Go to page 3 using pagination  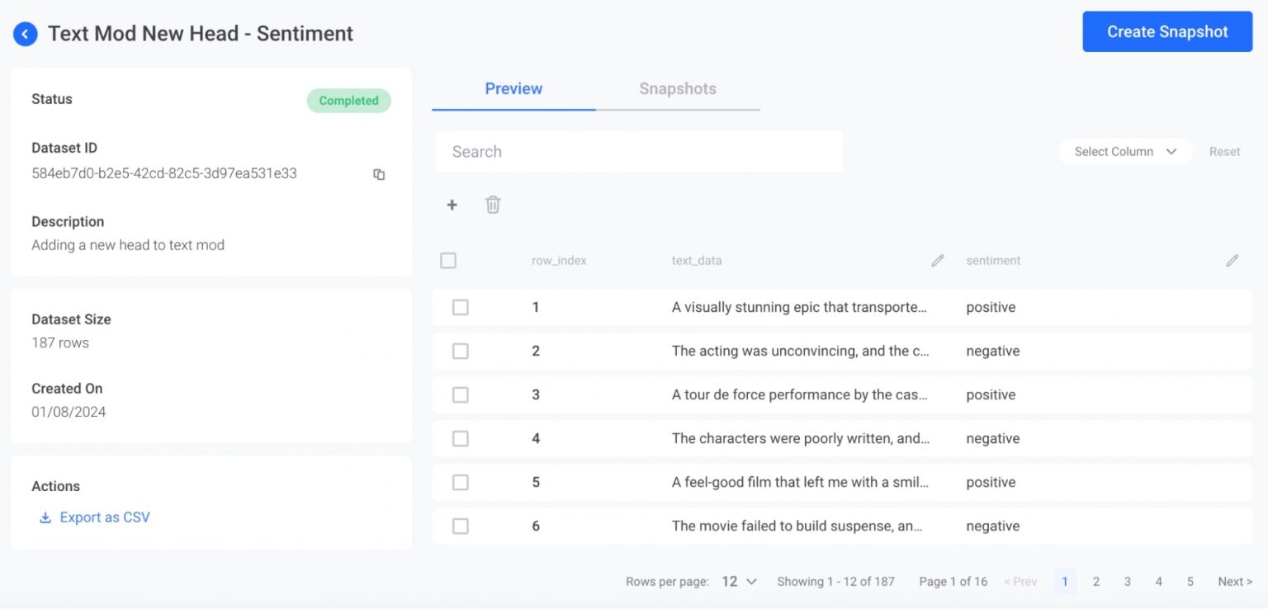coord(1127,581)
